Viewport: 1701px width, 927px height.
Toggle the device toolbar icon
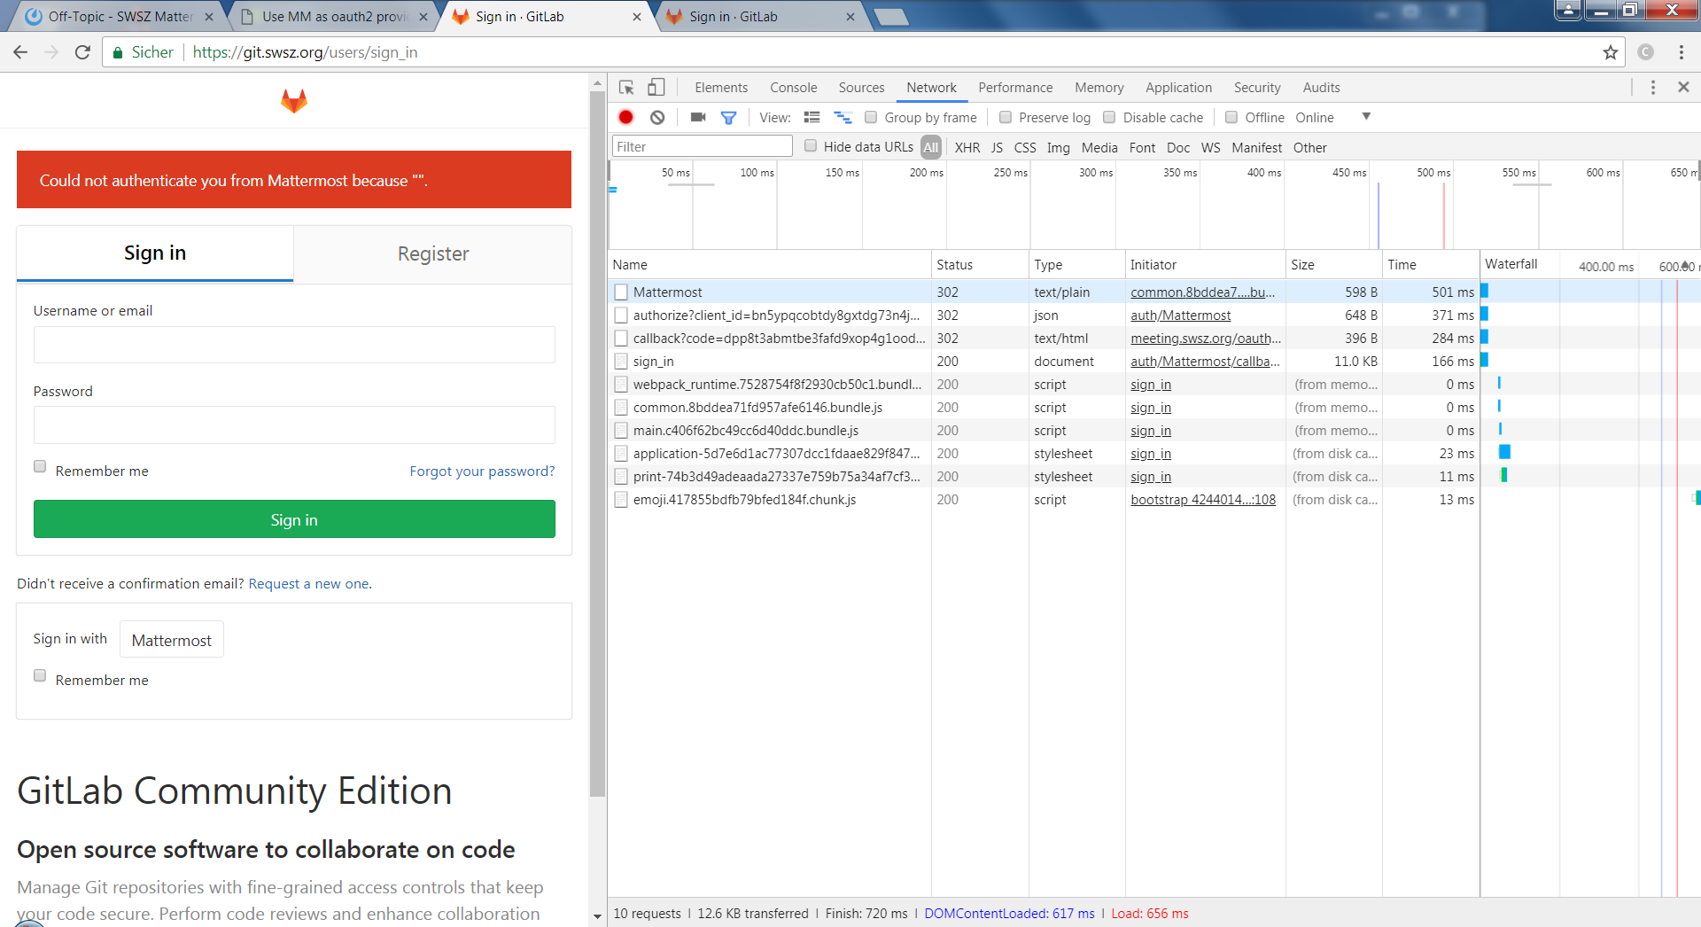coord(656,87)
